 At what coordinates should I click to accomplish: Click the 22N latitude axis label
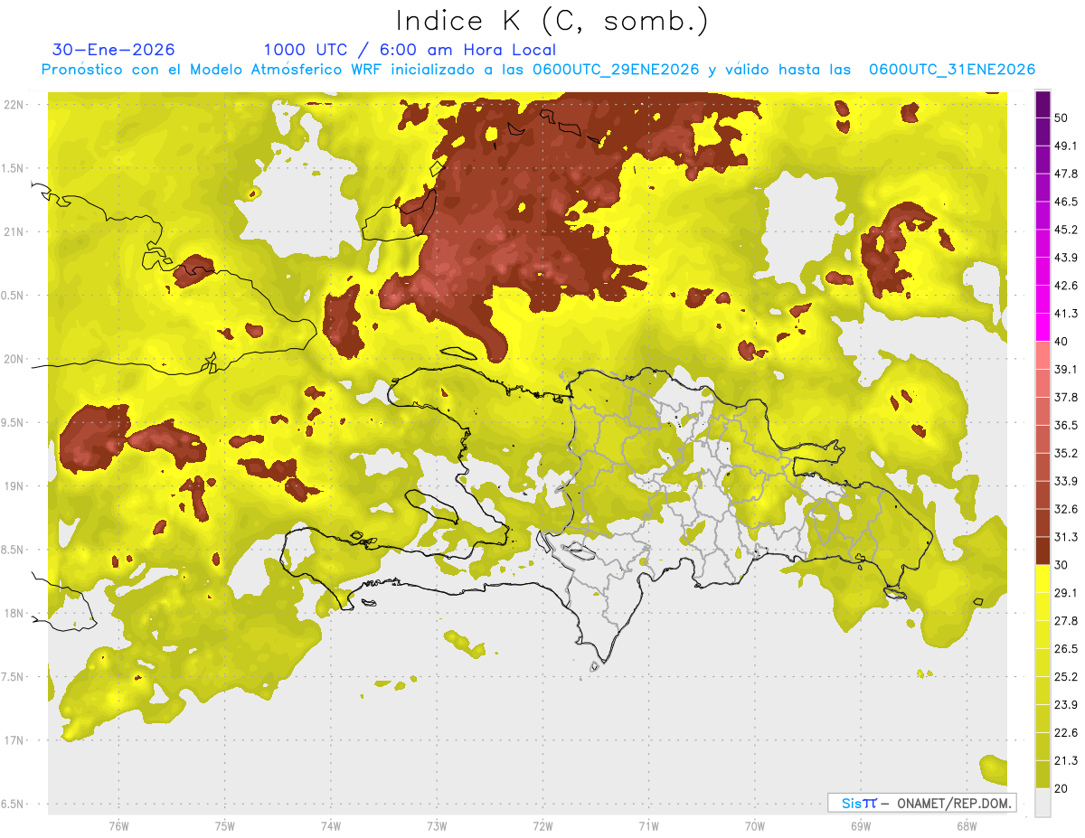point(15,105)
